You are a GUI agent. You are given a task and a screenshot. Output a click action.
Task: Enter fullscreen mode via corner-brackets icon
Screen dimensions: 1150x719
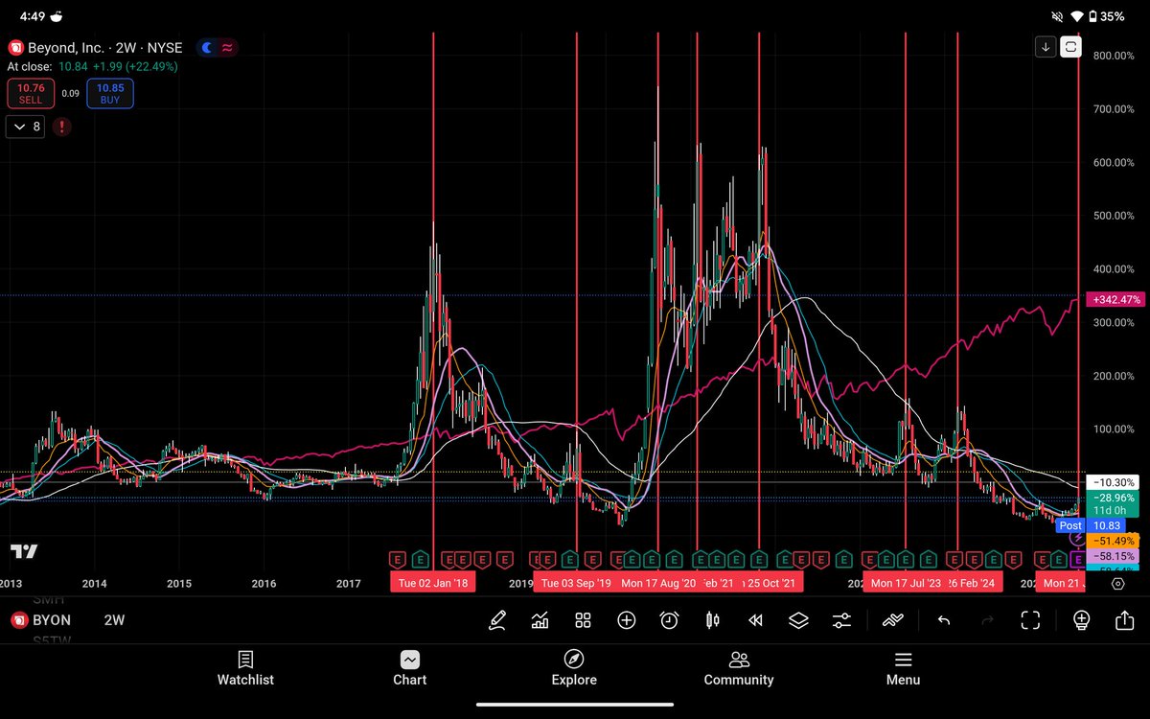(x=1030, y=620)
